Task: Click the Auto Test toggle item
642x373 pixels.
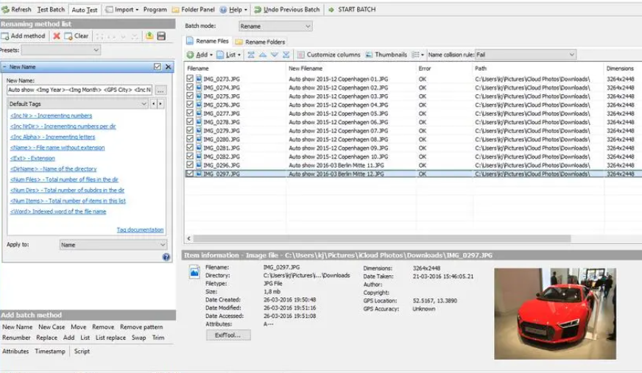Action: (x=85, y=10)
